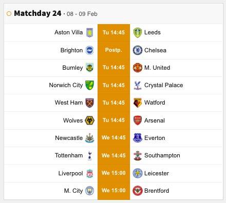Click the circle marker beside Matchday 24
The height and width of the screenshot is (203, 226).
click(9, 13)
